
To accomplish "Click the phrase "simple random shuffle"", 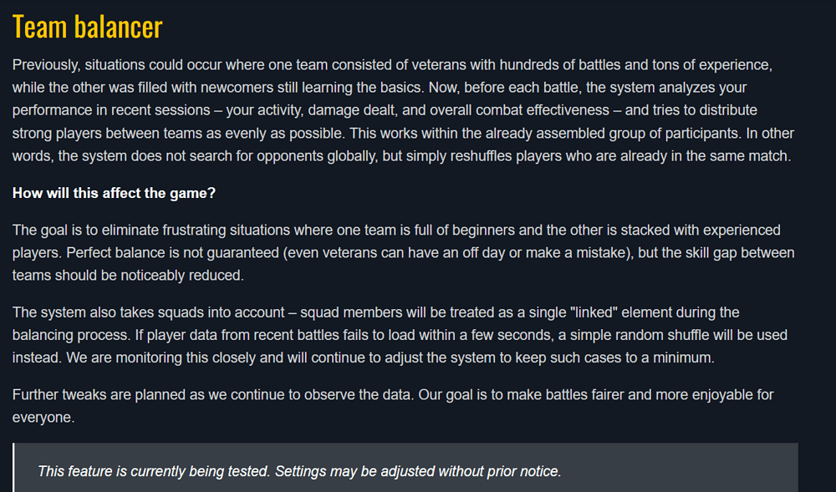I will (589, 335).
